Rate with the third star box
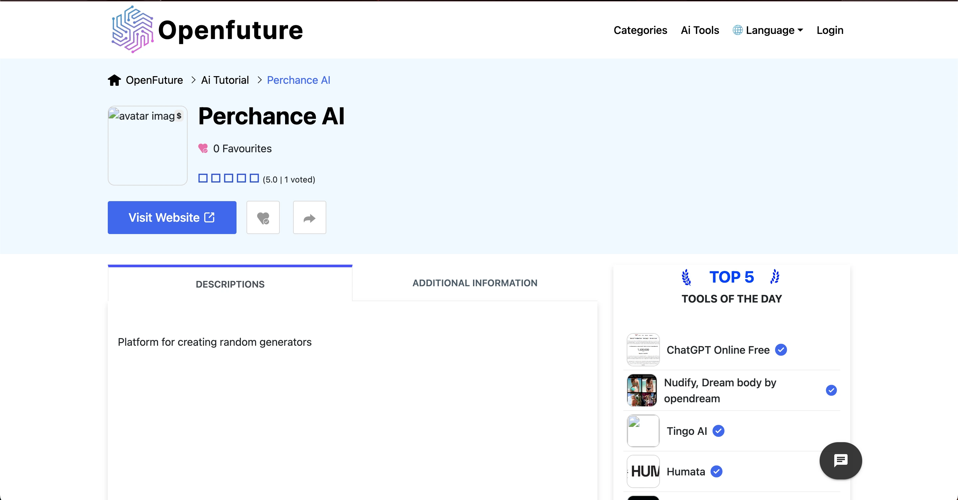 point(228,178)
